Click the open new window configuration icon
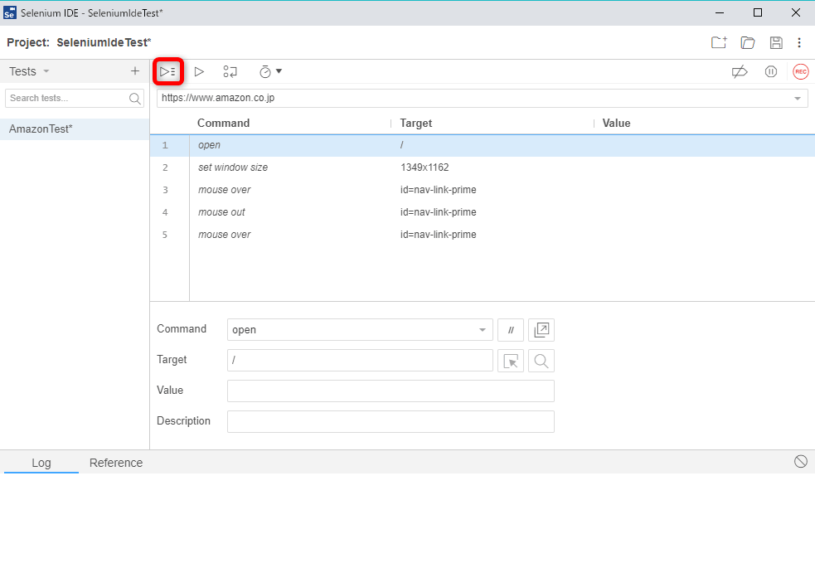The width and height of the screenshot is (815, 568). [x=541, y=330]
